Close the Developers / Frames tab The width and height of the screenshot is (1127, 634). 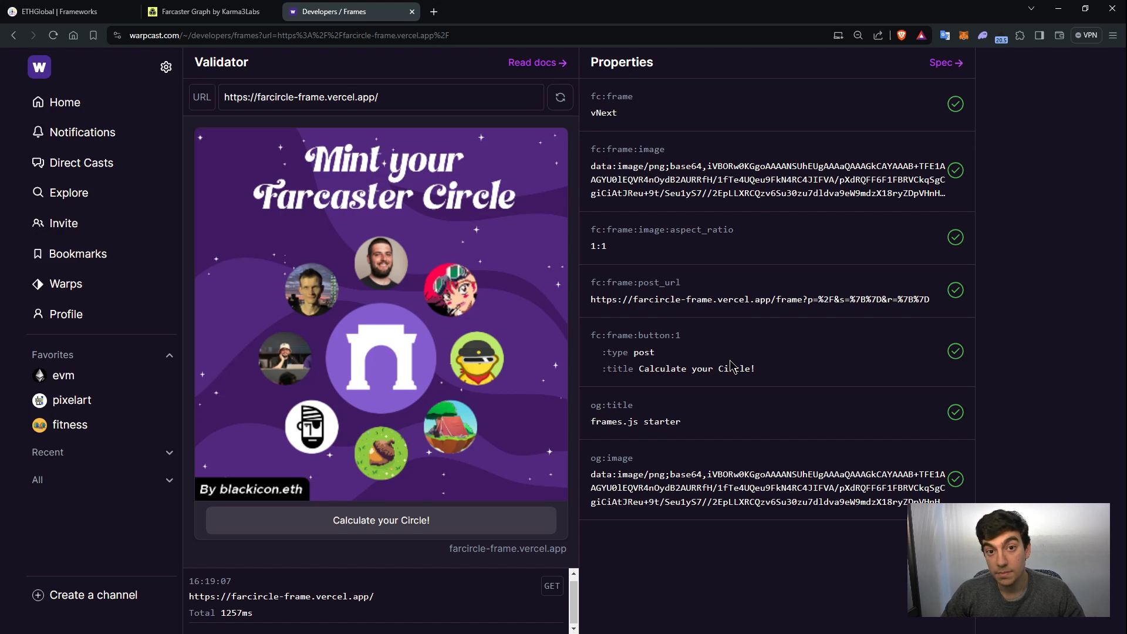click(x=411, y=12)
